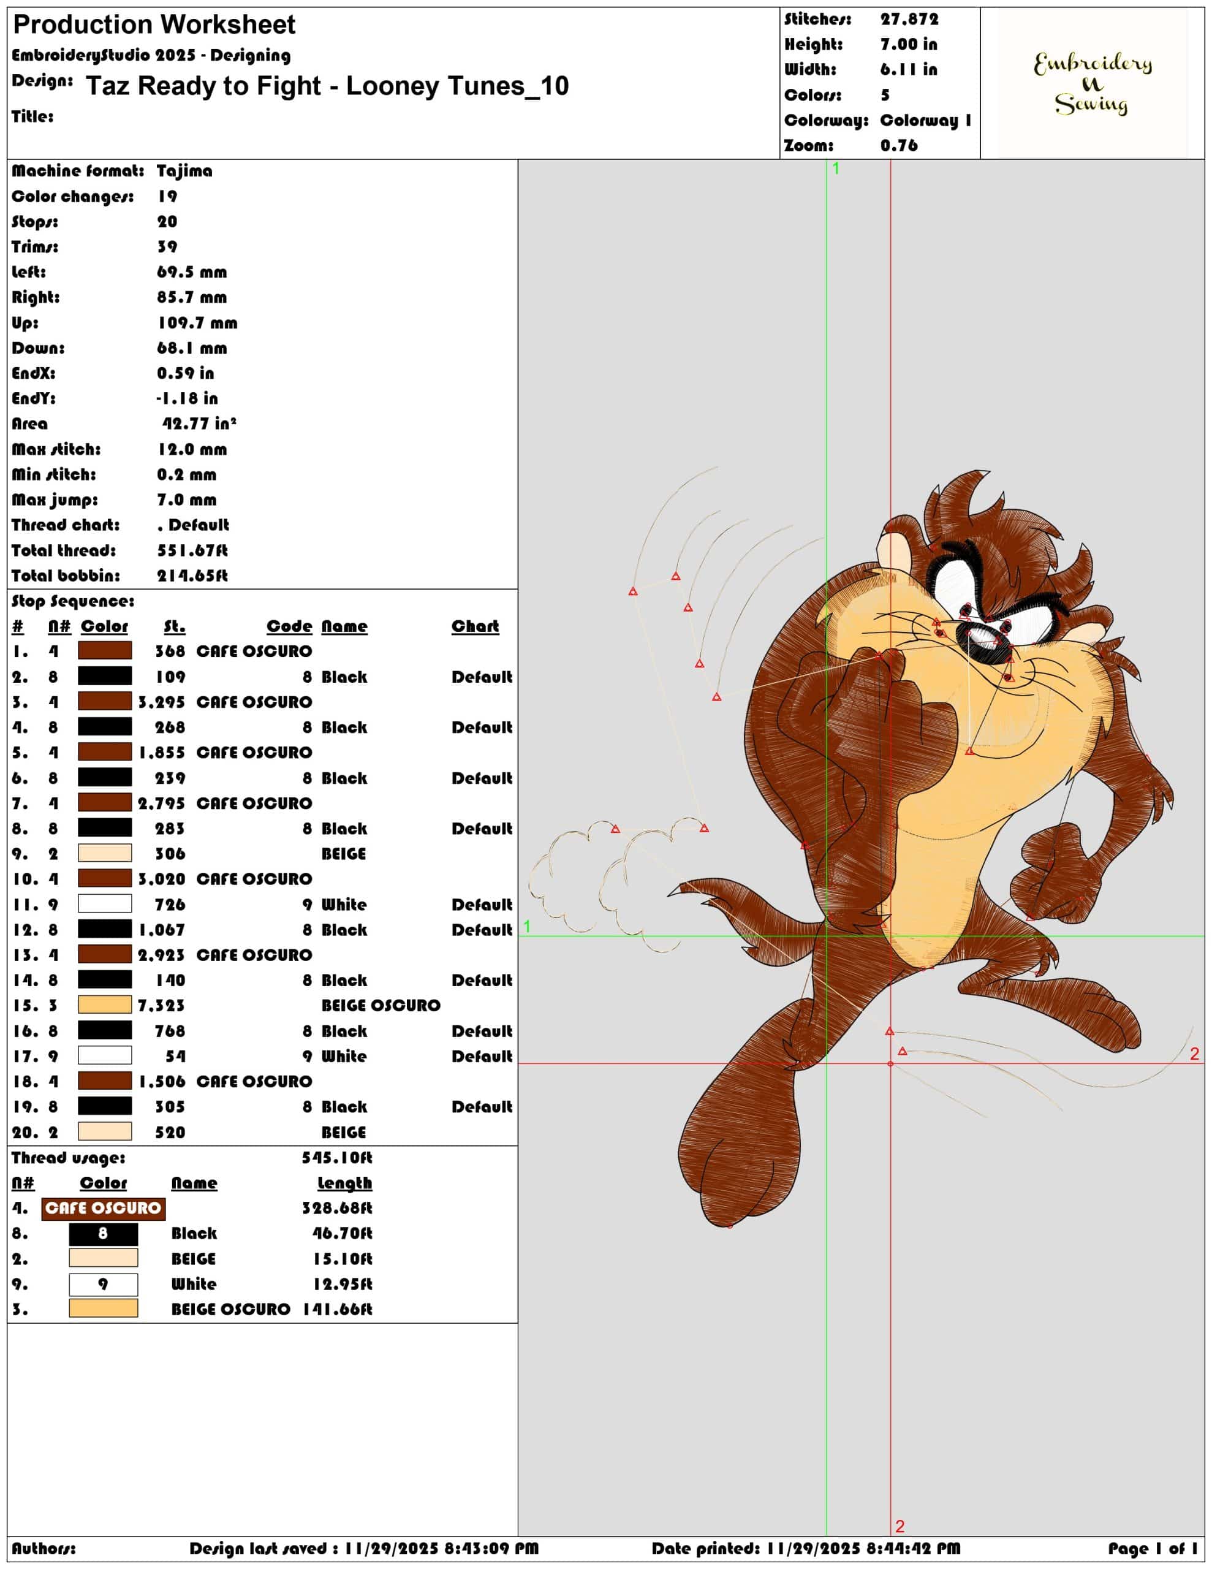Click the EndX value '0.59 in'
This screenshot has height=1569, width=1212.
point(186,374)
